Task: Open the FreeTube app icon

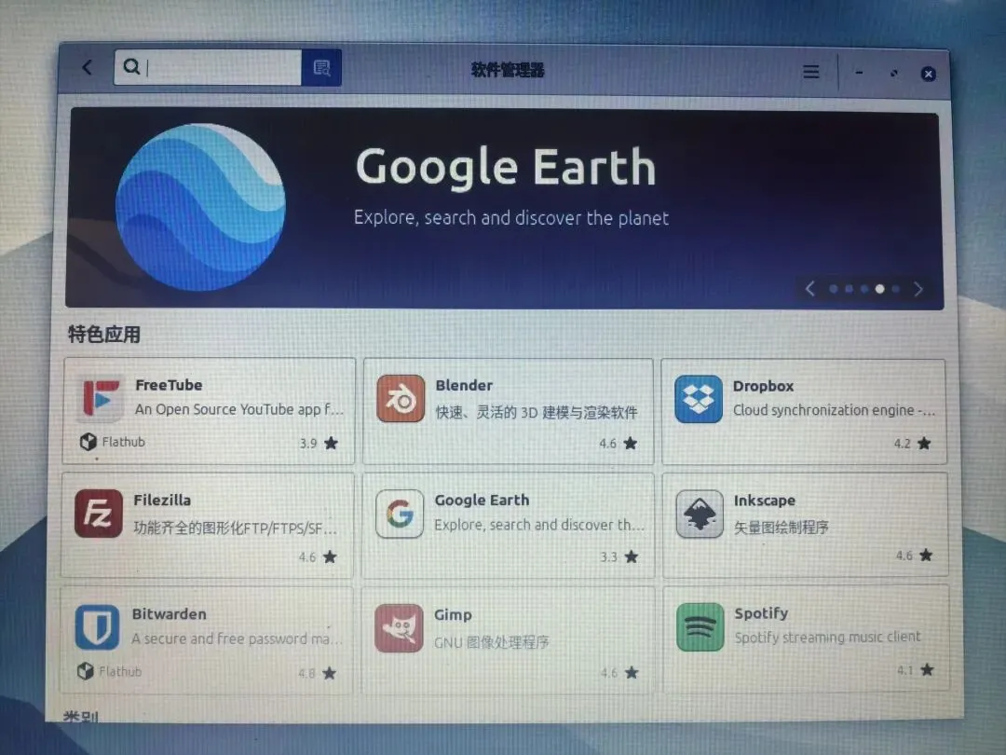Action: click(x=101, y=399)
